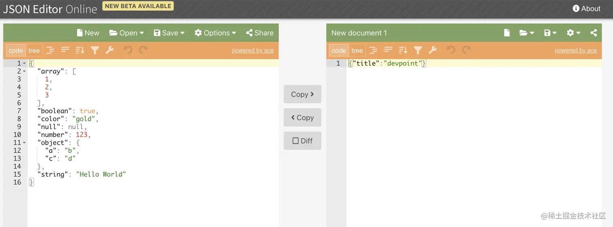613x227 pixels.
Task: Click the sort contents icon in left editor
Action: tap(80, 50)
